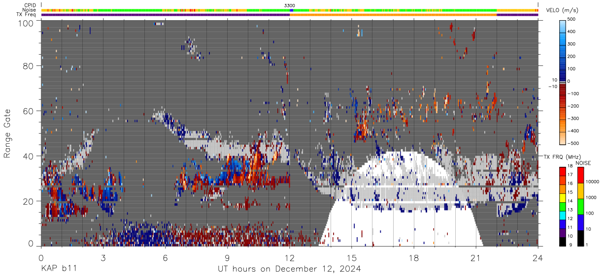Click the Noise row label at top left

[30, 10]
